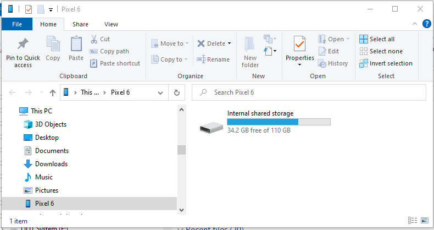Click the History ribbon button
The image size is (434, 230).
[x=333, y=63]
